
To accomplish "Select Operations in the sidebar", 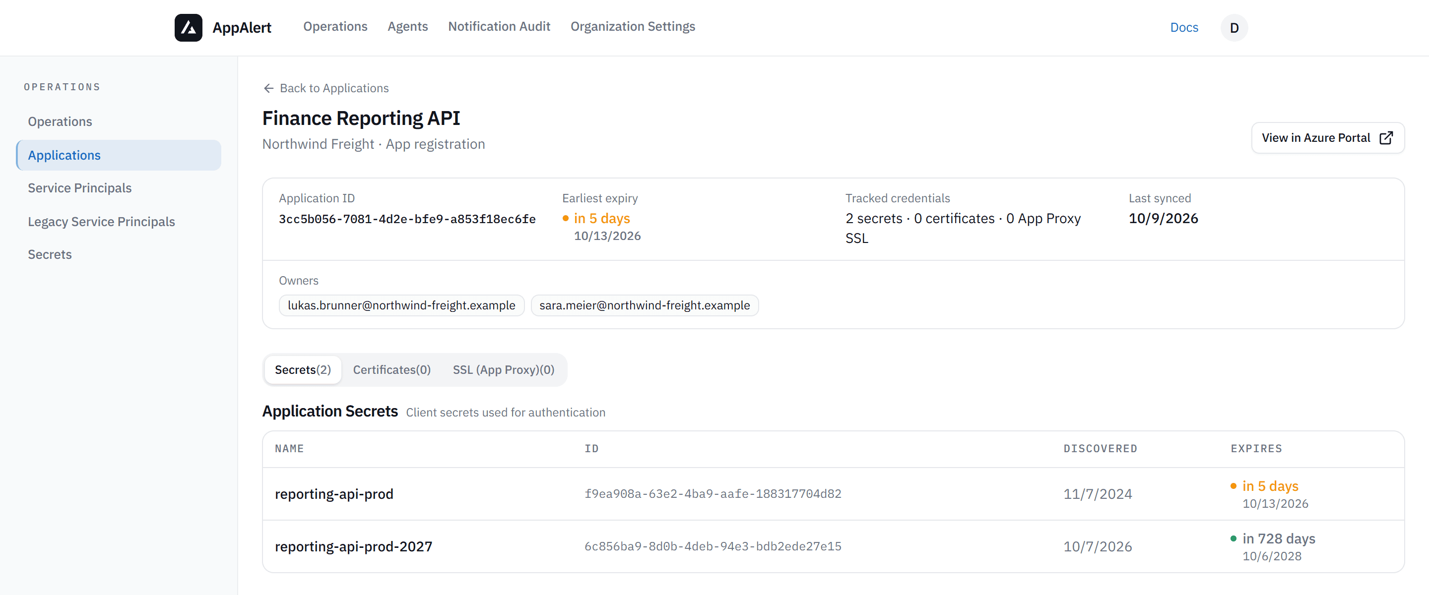I will pyautogui.click(x=119, y=121).
